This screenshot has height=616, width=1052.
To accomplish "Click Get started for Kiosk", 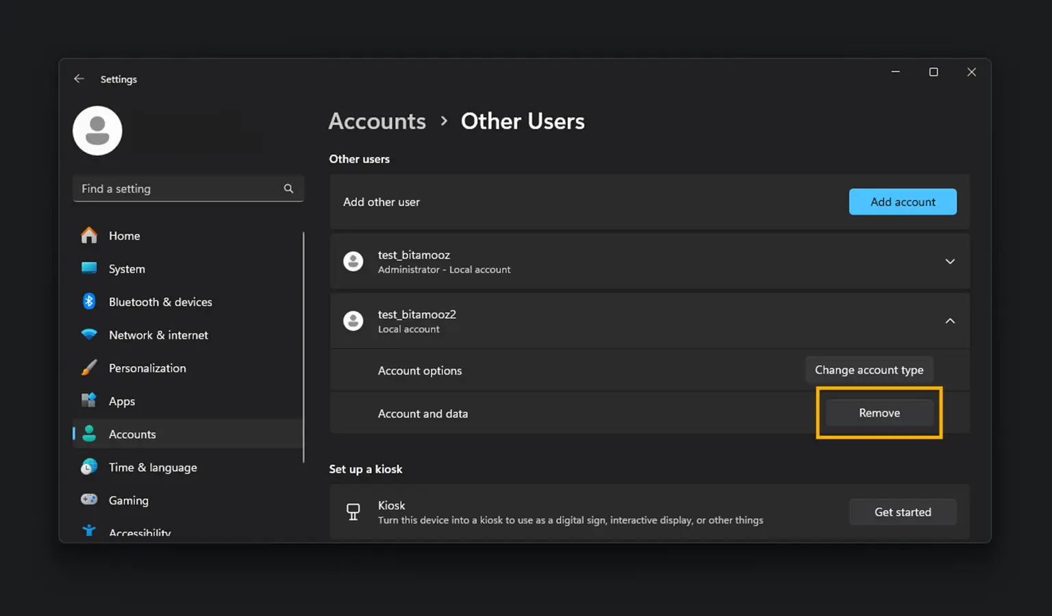I will point(902,512).
